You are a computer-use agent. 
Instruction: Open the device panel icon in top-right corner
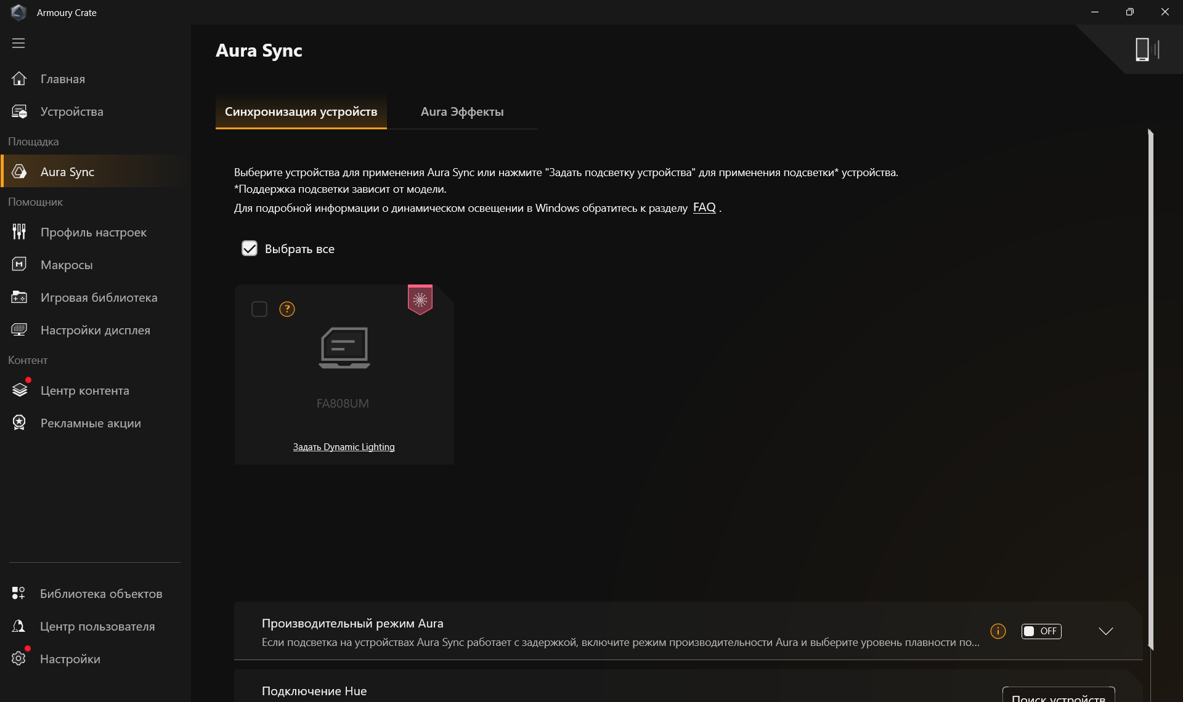click(1146, 49)
